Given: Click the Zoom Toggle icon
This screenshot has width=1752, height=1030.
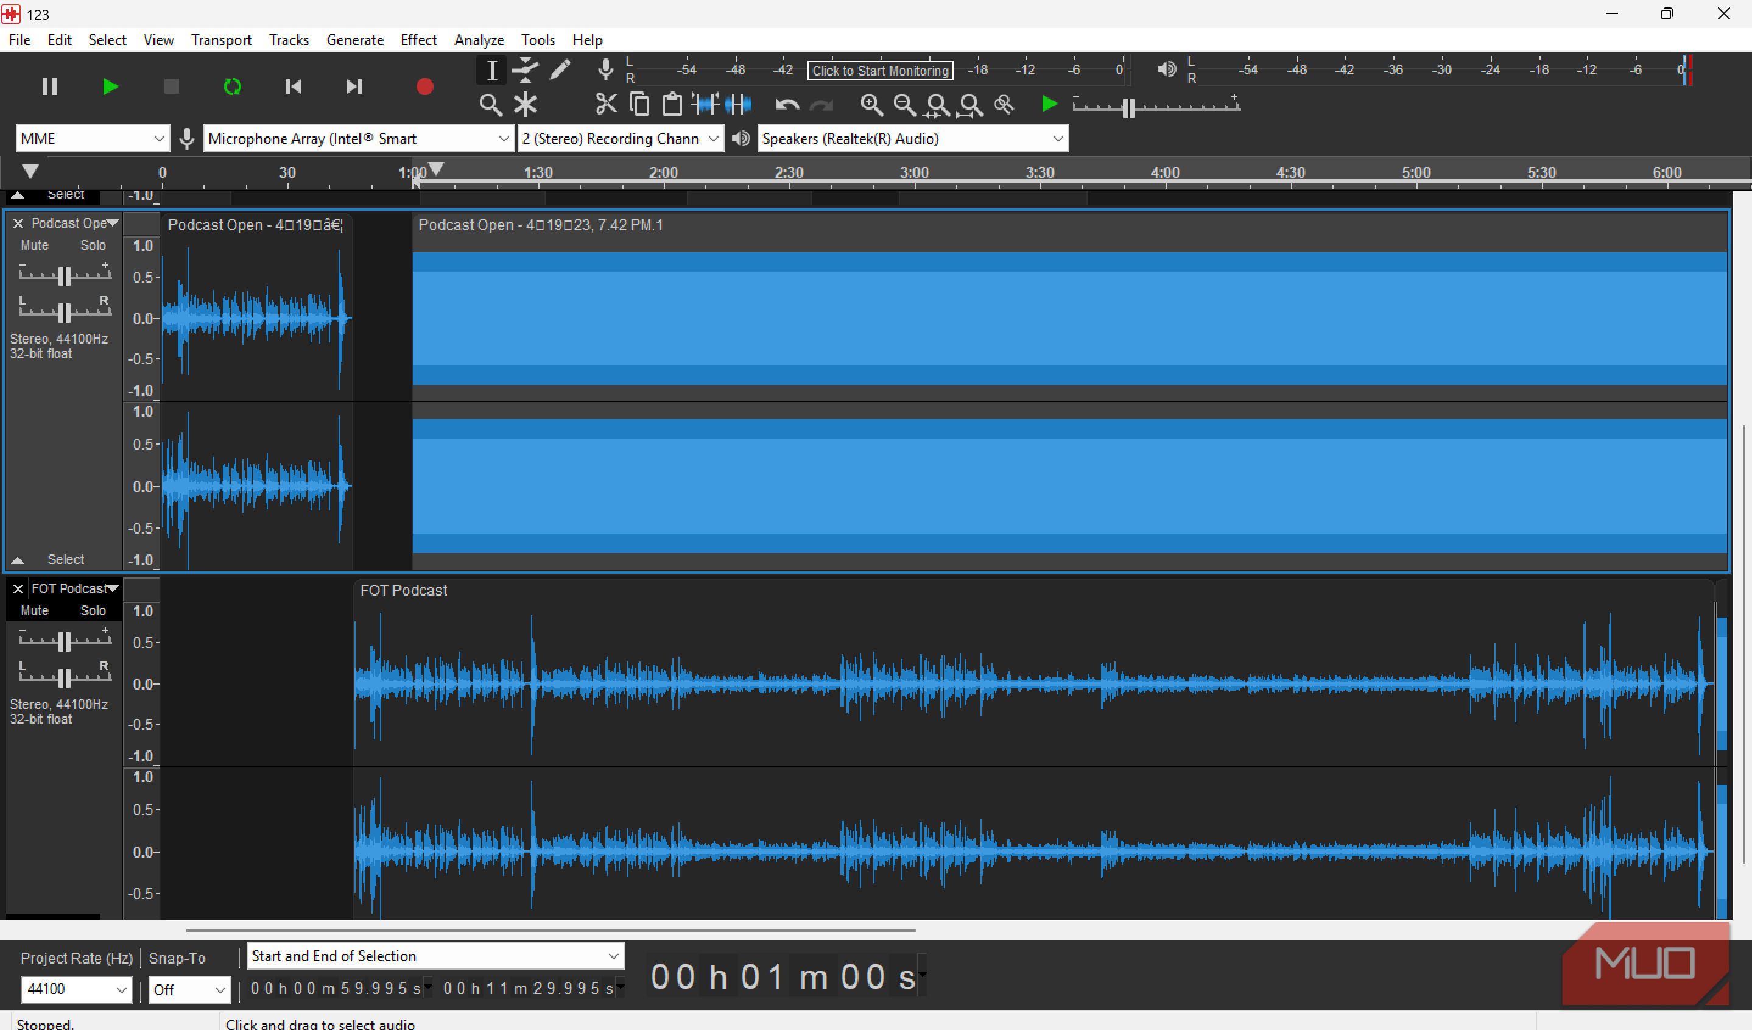Looking at the screenshot, I should [1004, 105].
